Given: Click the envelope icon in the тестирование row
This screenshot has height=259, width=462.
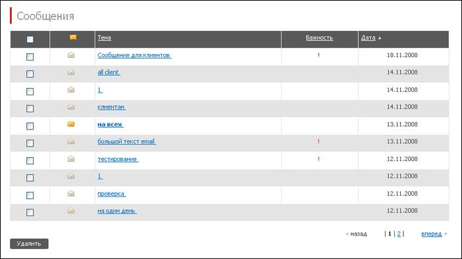Looking at the screenshot, I should tap(70, 159).
